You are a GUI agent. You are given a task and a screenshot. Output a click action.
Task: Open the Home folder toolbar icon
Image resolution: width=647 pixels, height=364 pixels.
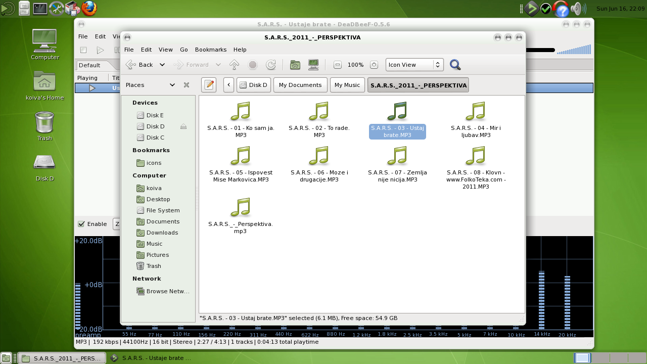click(295, 65)
